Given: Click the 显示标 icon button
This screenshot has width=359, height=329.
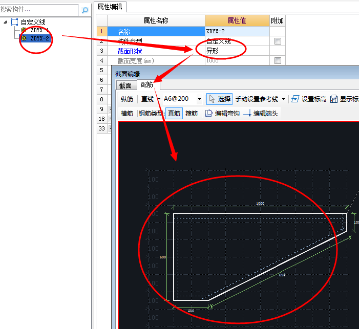Looking at the screenshot, I should click(x=345, y=99).
